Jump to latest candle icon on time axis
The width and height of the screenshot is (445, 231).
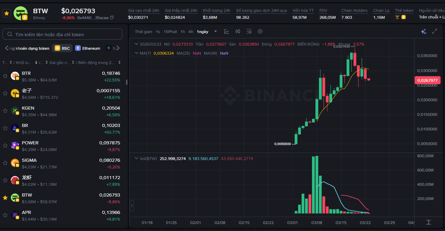(429, 222)
